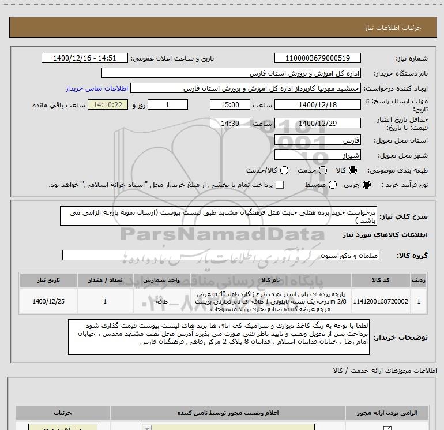Click the اطلاعات کالاهای مورد نیاز heading
This screenshot has width=444, height=430.
coord(385,235)
